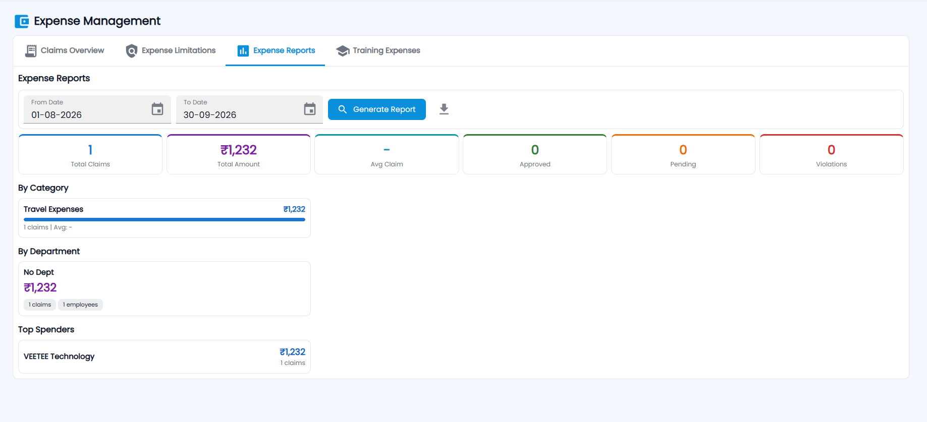
Task: Select the Total Claims summary card
Action: pyautogui.click(x=90, y=154)
